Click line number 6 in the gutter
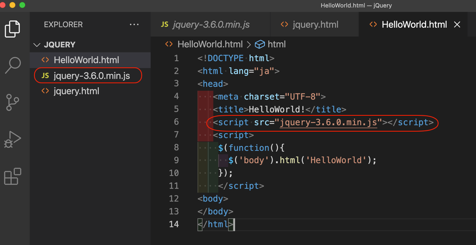This screenshot has width=476, height=245. pos(177,122)
